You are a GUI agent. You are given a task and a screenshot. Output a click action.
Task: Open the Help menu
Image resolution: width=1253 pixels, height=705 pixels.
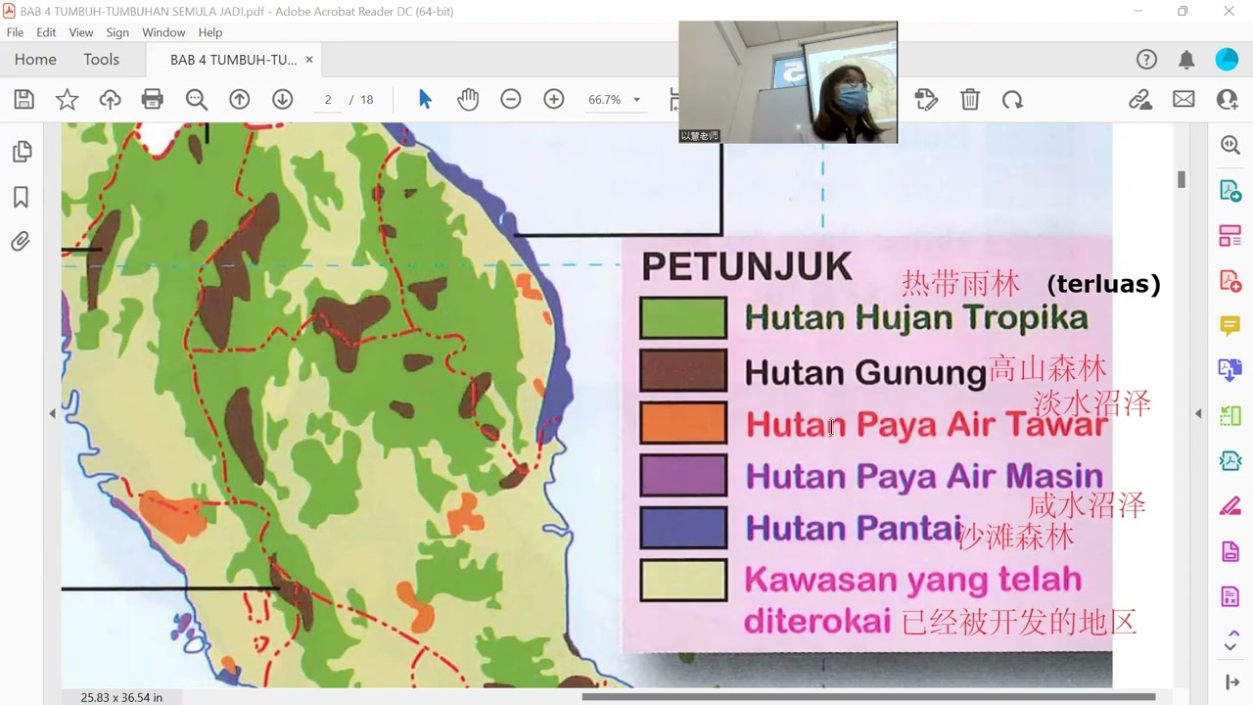(x=210, y=32)
